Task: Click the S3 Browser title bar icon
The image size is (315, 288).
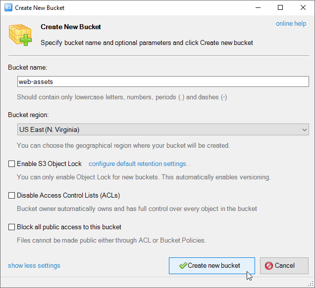Action: (8, 7)
